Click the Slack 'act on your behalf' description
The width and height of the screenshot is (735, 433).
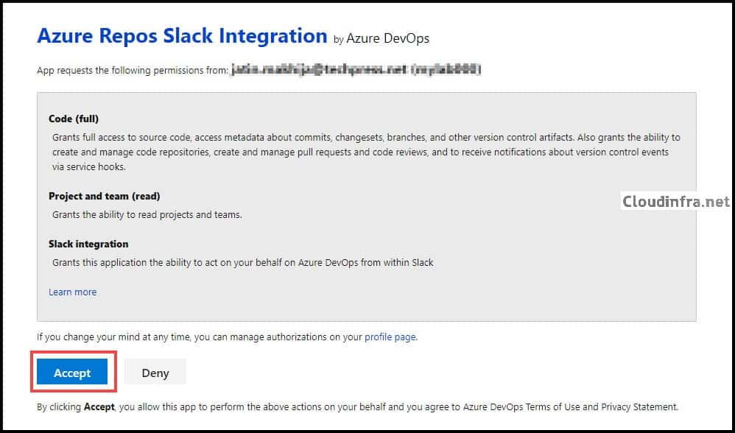(243, 262)
